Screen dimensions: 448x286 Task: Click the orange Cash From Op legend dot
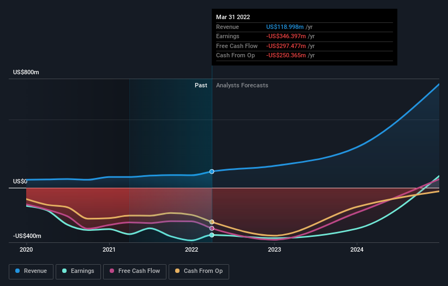(x=177, y=271)
